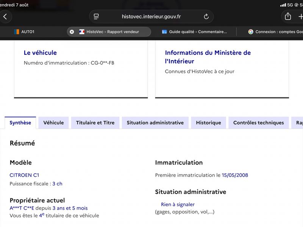Open the Situation administrative tab
This screenshot has width=303, height=227.
click(x=155, y=123)
